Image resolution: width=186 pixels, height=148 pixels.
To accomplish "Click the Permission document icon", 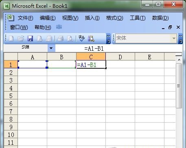I will pos(39,38).
